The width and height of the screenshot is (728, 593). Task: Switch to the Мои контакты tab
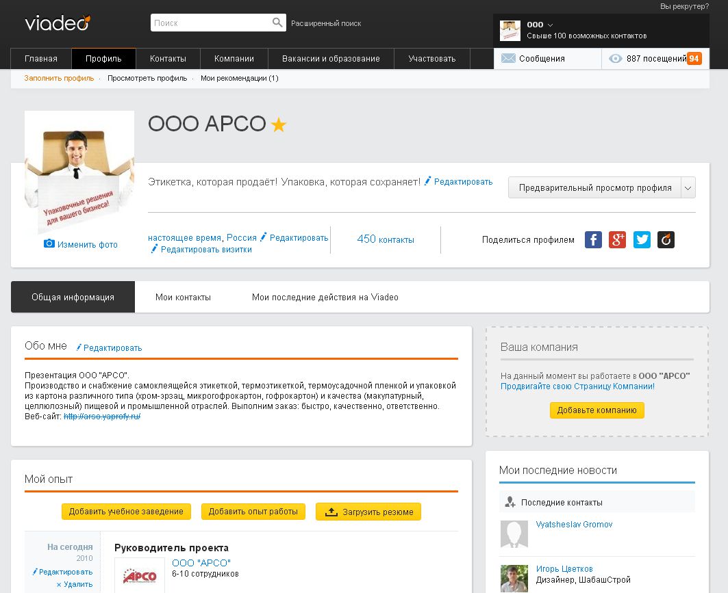click(x=183, y=298)
